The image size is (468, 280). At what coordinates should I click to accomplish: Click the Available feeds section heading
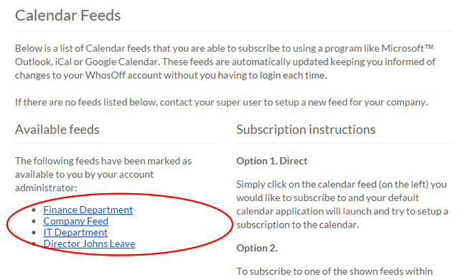(57, 129)
